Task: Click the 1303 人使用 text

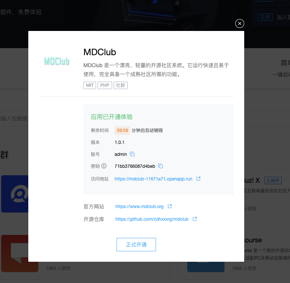Action: tap(244, 268)
